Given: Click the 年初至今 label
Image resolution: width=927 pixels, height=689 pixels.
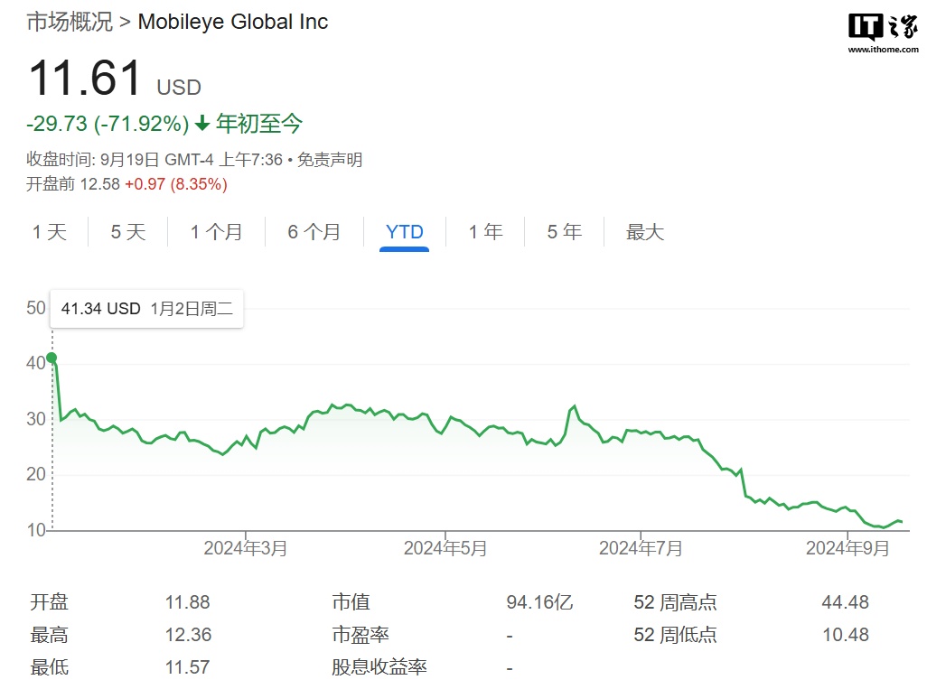Looking at the screenshot, I should (259, 124).
